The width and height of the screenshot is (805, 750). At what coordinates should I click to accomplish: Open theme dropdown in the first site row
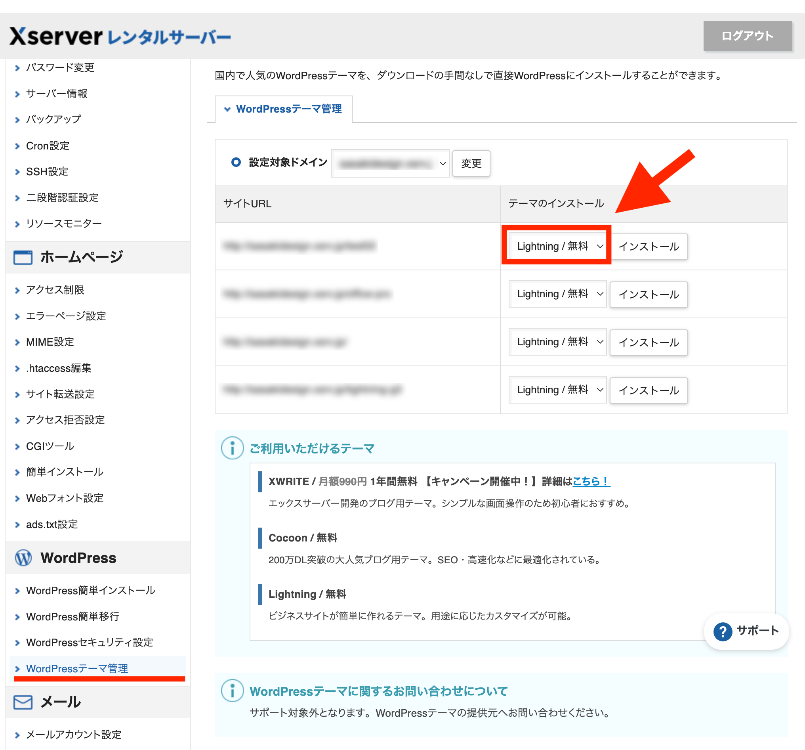click(x=557, y=246)
